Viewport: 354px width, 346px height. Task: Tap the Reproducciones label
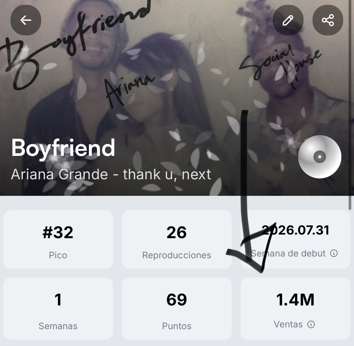point(177,255)
